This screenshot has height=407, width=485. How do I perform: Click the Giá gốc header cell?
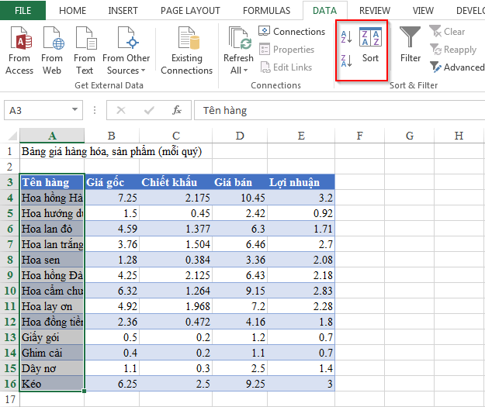coord(112,182)
